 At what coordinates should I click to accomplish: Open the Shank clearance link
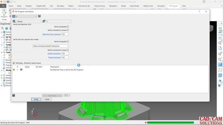click(54, 57)
